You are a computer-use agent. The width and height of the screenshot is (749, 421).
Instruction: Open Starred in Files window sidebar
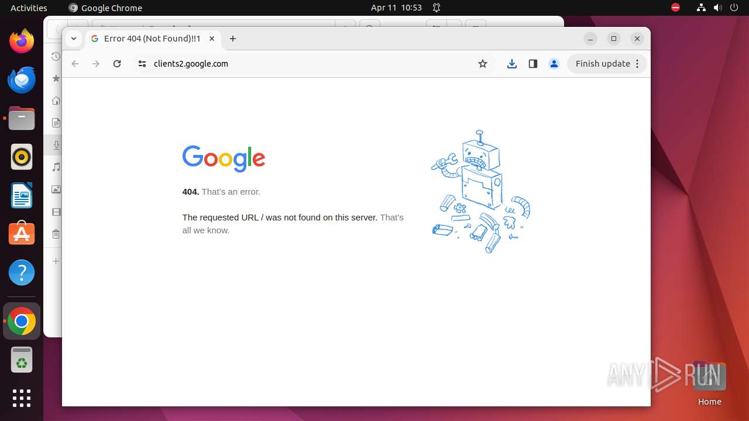pos(56,78)
